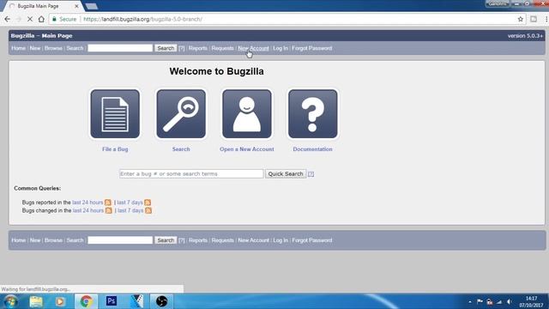Open the Search text link below the icon
This screenshot has height=309, width=549.
click(x=181, y=149)
